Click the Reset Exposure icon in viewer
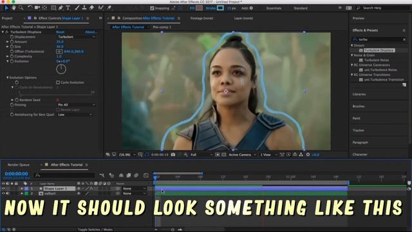Viewport: 412px width, 232px height. 308,155
